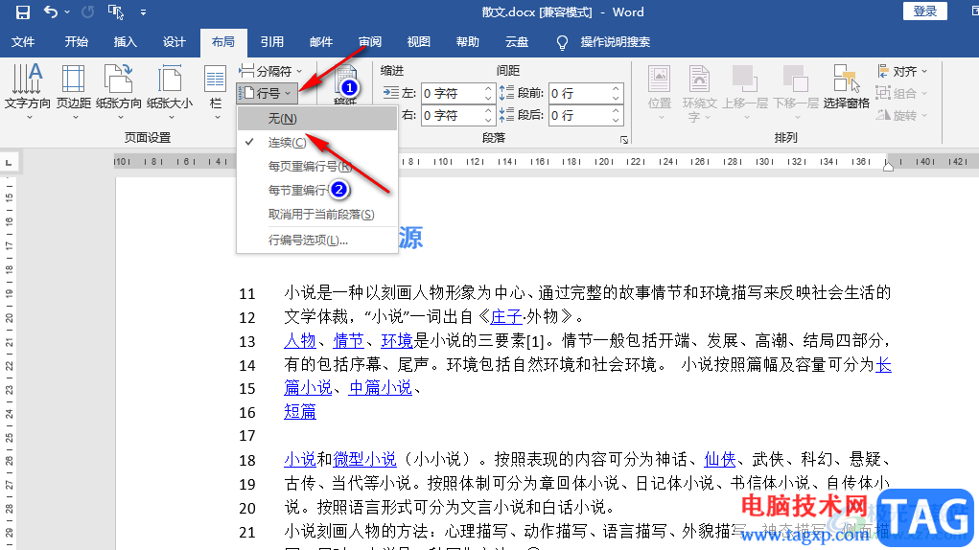The width and height of the screenshot is (979, 550).
Task: Toggle the 行号 line numbers dropdown
Action: (267, 94)
